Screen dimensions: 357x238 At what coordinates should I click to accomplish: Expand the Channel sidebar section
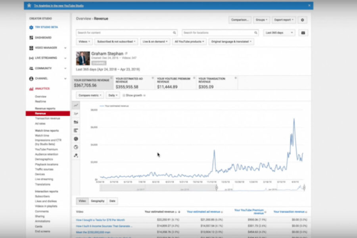(65, 79)
